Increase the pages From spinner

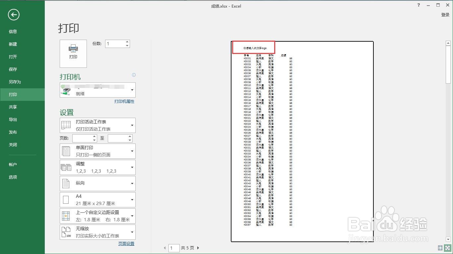[95, 137]
